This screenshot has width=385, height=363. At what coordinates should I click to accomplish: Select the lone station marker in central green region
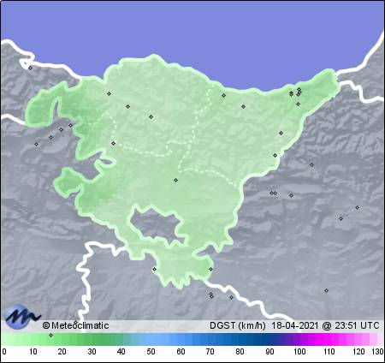(176, 180)
